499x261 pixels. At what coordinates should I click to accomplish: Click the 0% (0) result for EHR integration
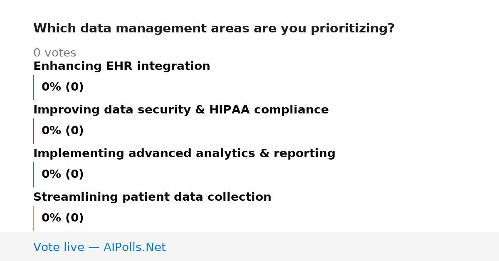[62, 87]
